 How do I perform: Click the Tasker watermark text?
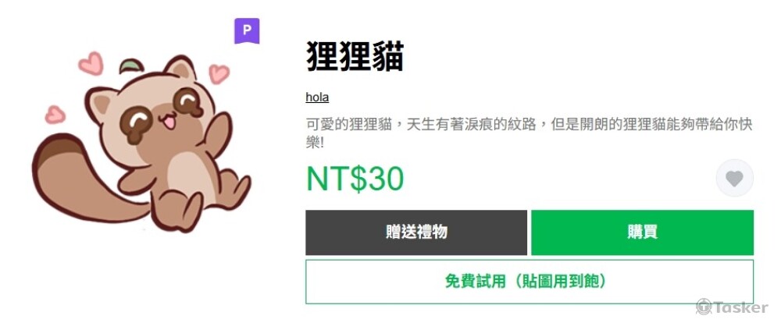click(740, 307)
